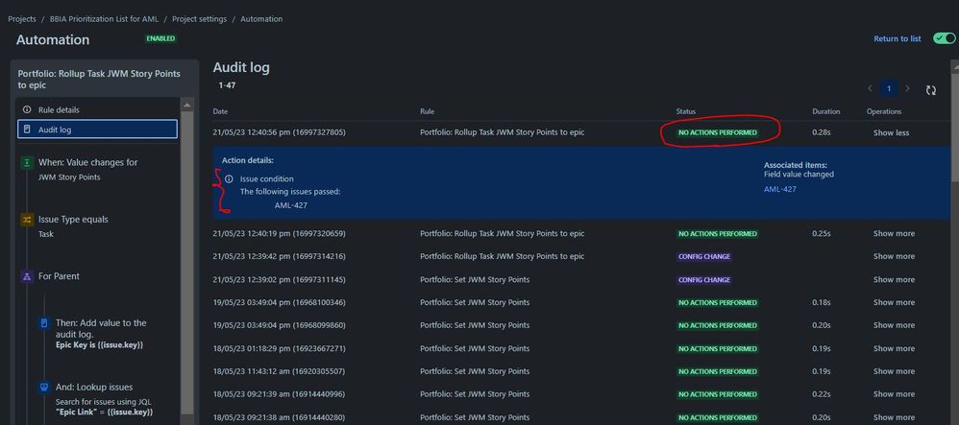
Task: Open the Rule details section
Action: [97, 110]
